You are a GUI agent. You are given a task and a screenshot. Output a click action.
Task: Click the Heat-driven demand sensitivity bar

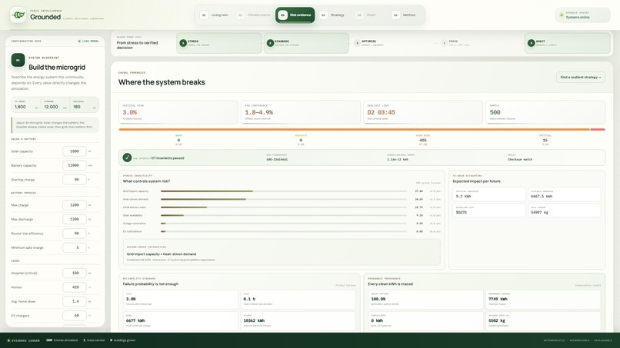[284, 199]
